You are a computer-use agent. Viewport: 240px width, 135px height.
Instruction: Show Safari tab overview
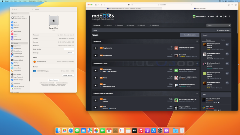235,5
